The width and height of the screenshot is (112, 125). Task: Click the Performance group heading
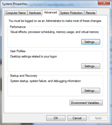click(18, 27)
